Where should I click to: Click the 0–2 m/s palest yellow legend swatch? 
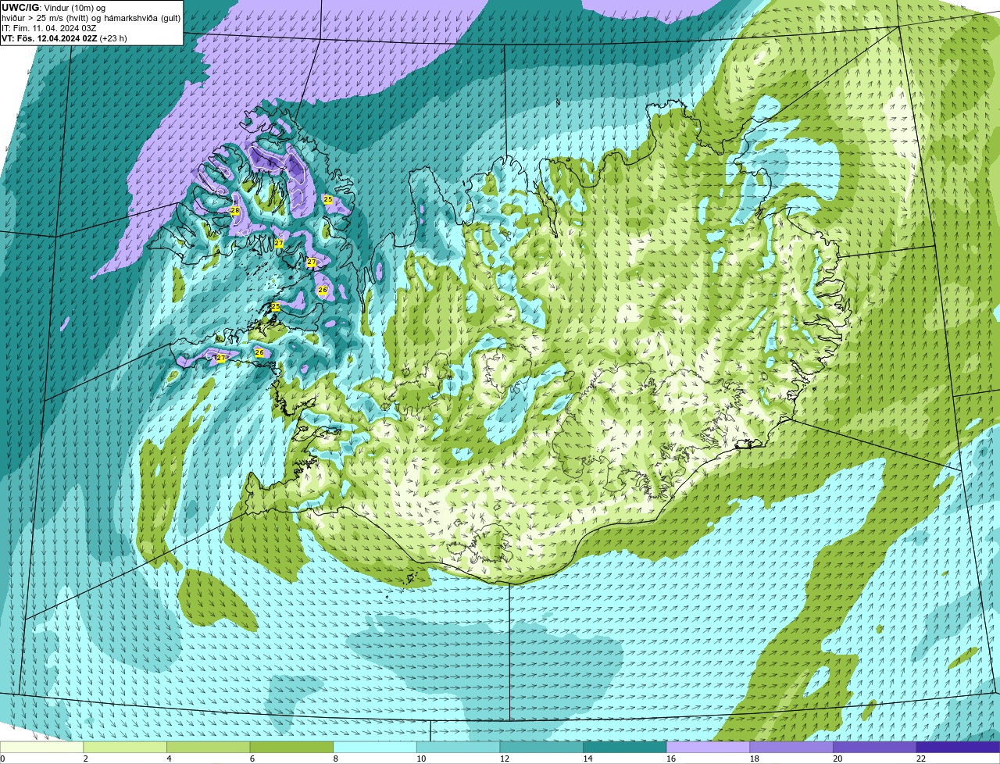coord(41,747)
